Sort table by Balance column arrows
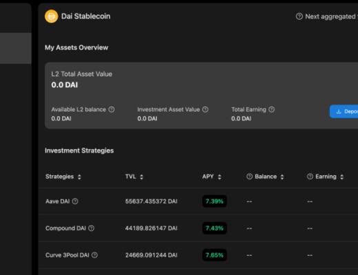Screen dimensions: 358x275 tap(282, 177)
